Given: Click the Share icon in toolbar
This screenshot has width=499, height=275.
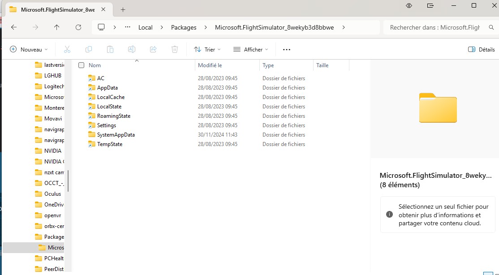Looking at the screenshot, I should pos(153,49).
